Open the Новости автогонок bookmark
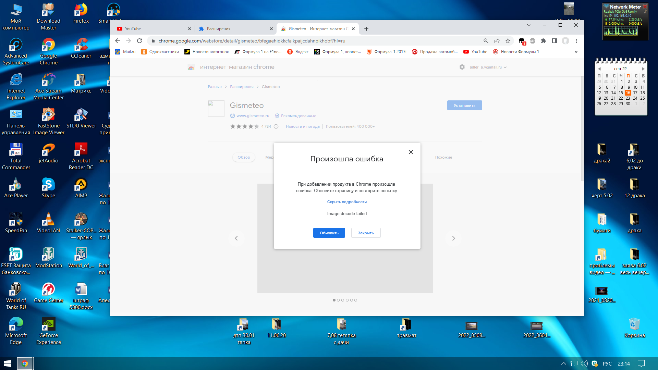Viewport: 658px width, 370px height. tap(207, 52)
